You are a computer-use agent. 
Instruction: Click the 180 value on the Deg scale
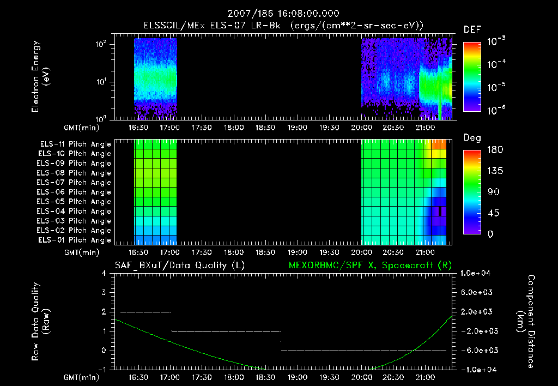pyautogui.click(x=495, y=149)
